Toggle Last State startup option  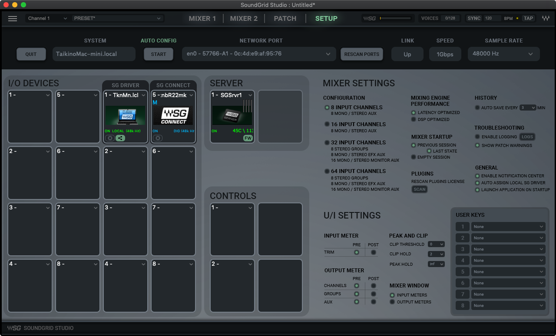(x=429, y=151)
